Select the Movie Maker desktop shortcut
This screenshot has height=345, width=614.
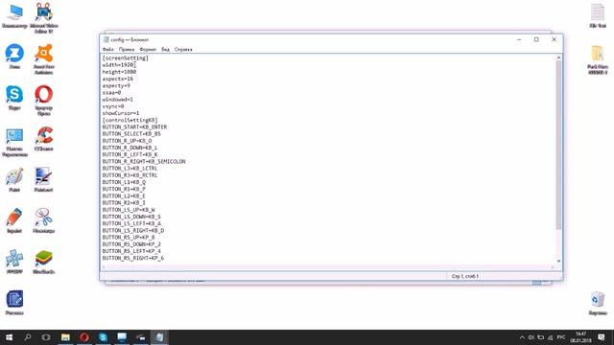point(44,17)
